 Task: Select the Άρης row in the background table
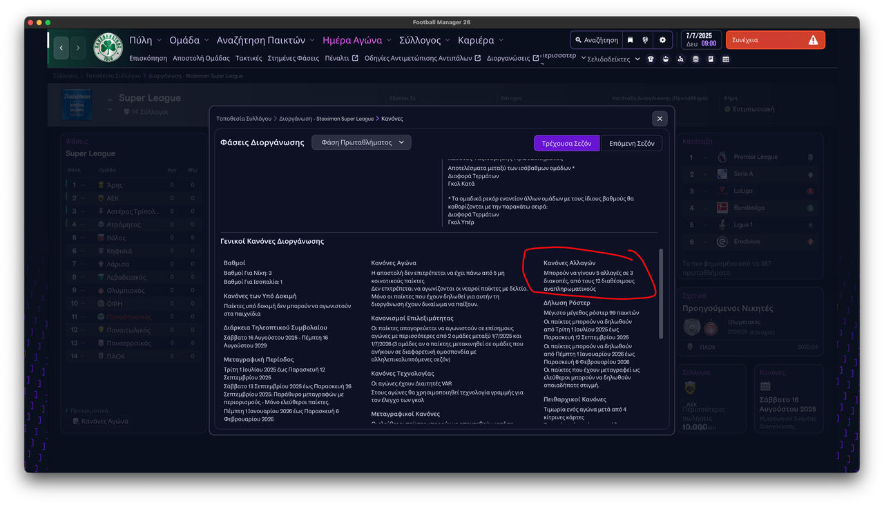click(x=133, y=185)
